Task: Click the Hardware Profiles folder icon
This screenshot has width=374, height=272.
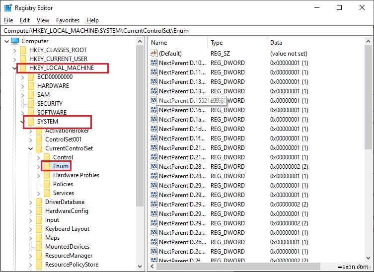Action: [47, 175]
